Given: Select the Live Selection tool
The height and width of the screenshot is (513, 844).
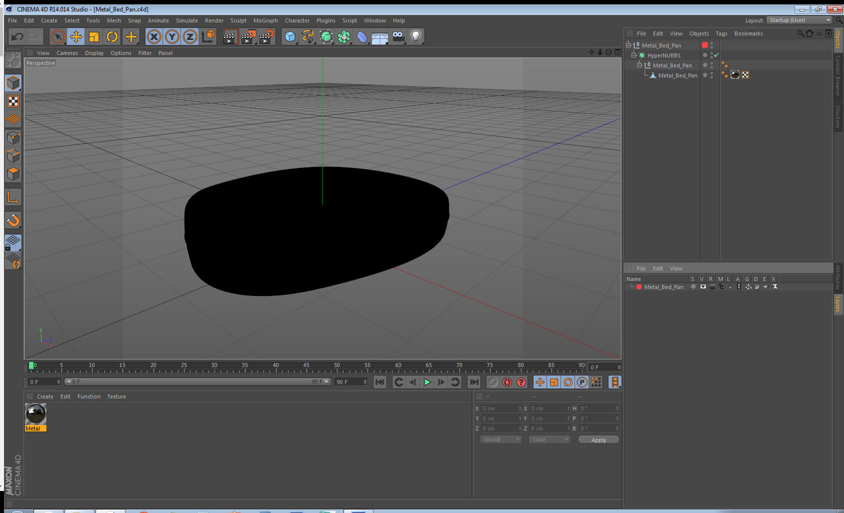Looking at the screenshot, I should click(x=58, y=36).
